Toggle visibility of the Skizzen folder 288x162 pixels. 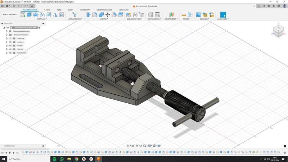click(10, 49)
